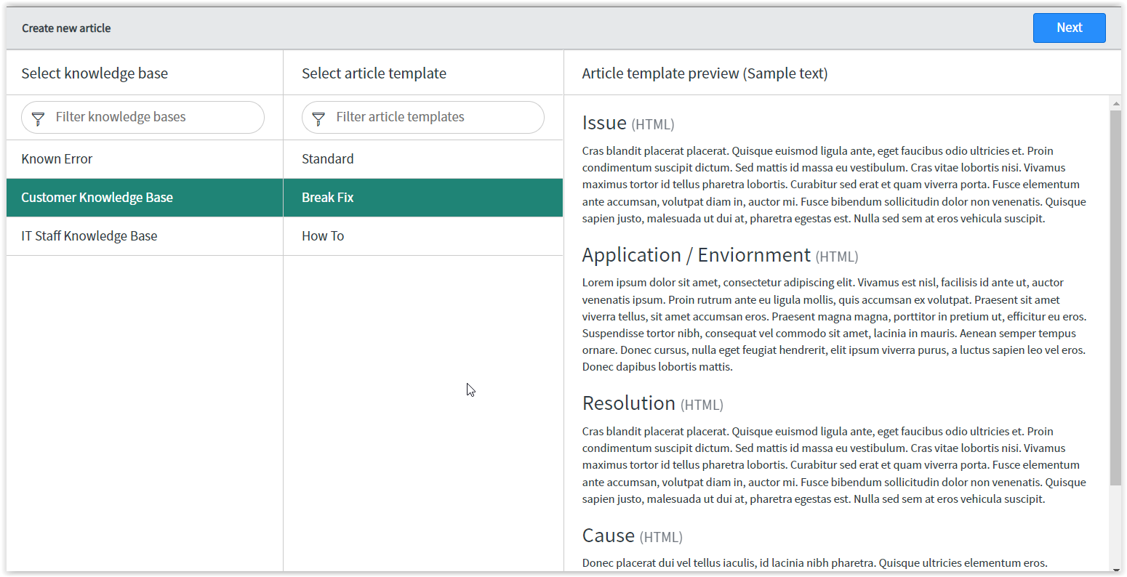Click the funnel icon in knowledge base filter
Viewport: 1127px width, 577px height.
37,118
